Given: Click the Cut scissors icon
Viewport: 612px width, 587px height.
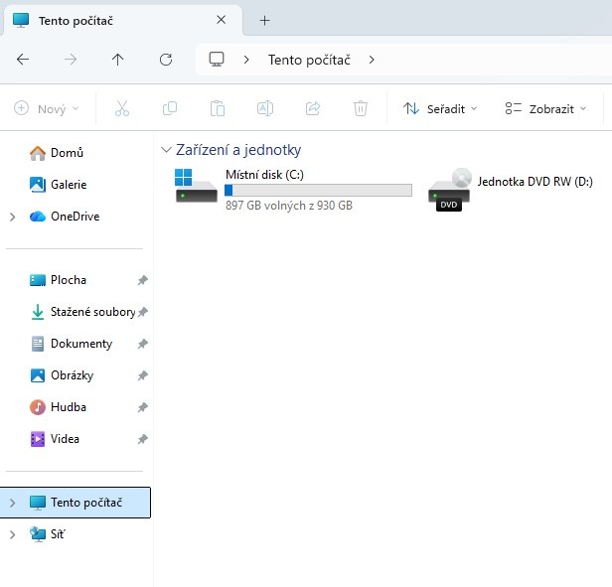Looking at the screenshot, I should point(122,108).
